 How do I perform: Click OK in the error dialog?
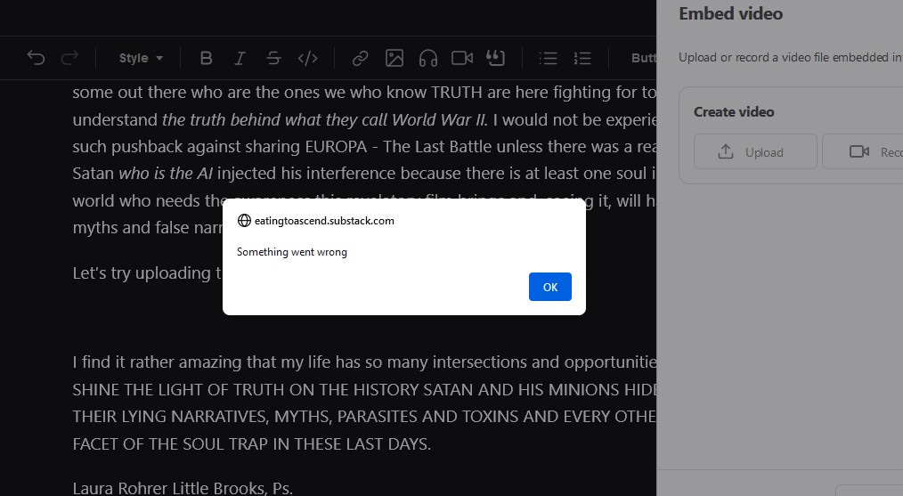(x=550, y=287)
